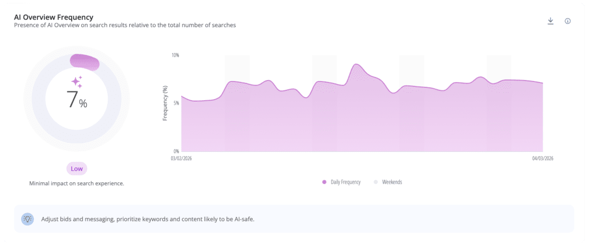The image size is (590, 248).
Task: Click the Weekends gray legend dot
Action: [x=376, y=182]
